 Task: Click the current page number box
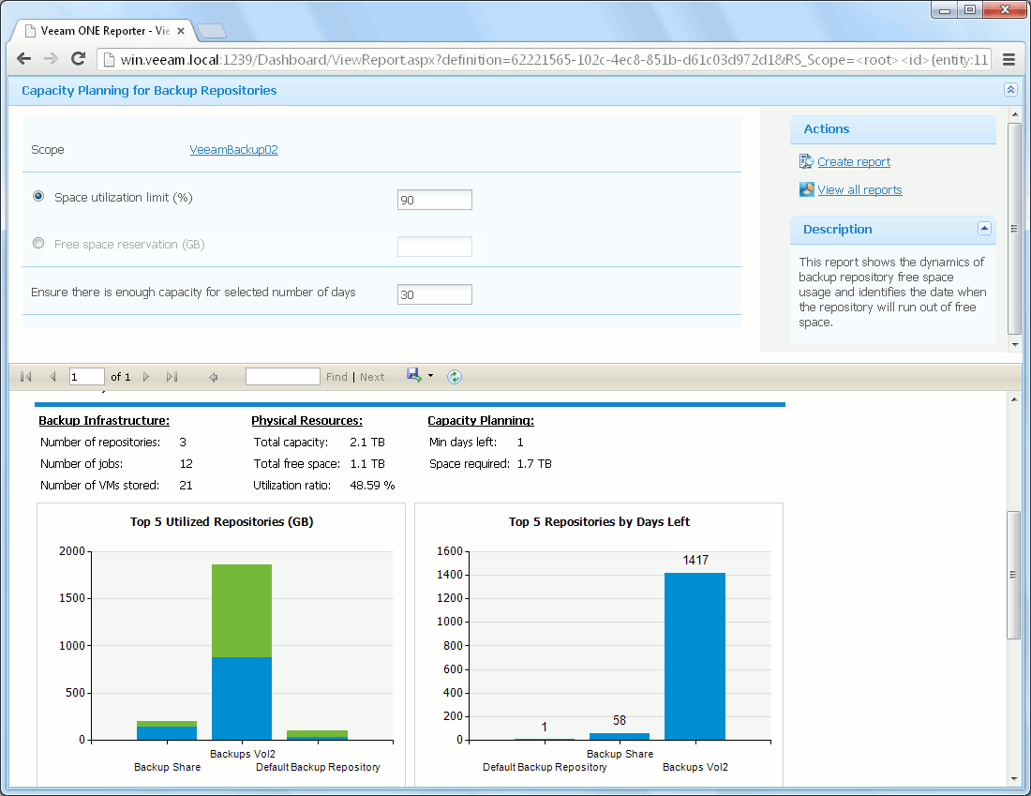pos(87,377)
